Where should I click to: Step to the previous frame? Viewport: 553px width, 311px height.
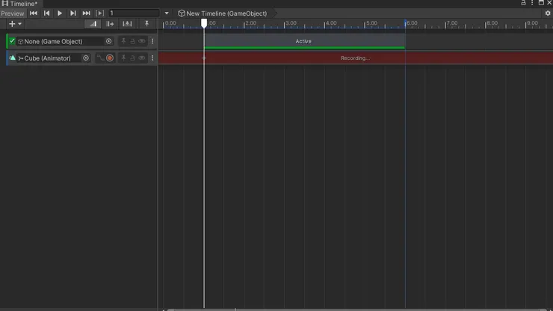coord(46,13)
